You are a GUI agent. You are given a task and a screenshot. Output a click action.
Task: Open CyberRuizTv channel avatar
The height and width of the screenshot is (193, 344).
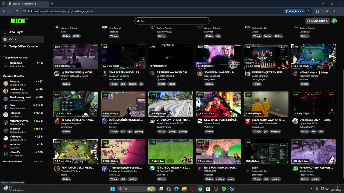pyautogui.click(x=152, y=73)
